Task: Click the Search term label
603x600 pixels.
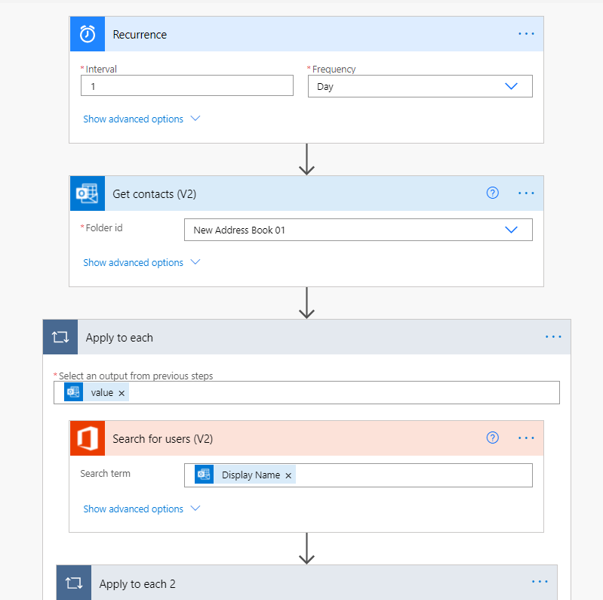Action: click(105, 473)
